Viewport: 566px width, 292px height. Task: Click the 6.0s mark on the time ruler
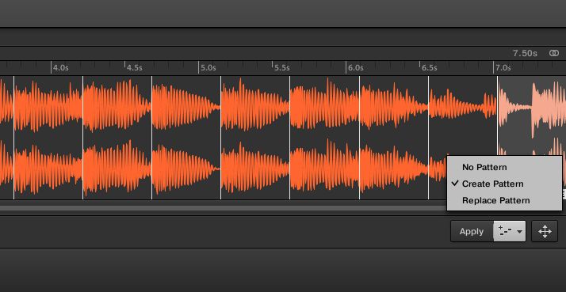[x=356, y=68]
